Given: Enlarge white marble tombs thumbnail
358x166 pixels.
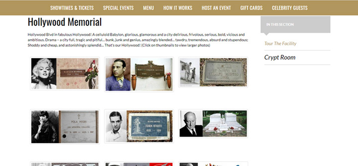Looking at the screenshot, I should point(213,124).
